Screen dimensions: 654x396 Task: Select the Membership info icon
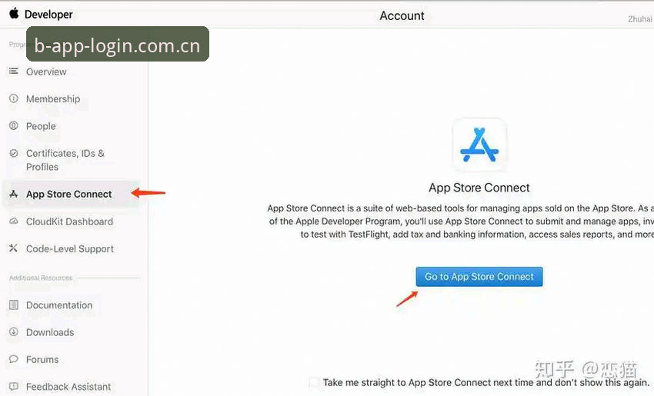(x=14, y=98)
